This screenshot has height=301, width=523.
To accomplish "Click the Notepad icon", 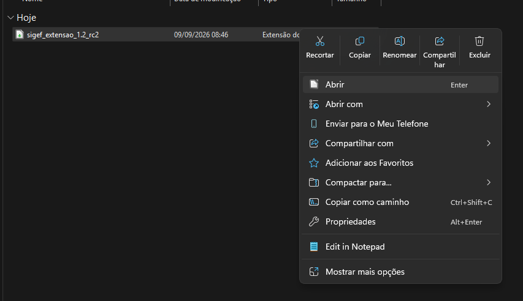I will pyautogui.click(x=314, y=247).
